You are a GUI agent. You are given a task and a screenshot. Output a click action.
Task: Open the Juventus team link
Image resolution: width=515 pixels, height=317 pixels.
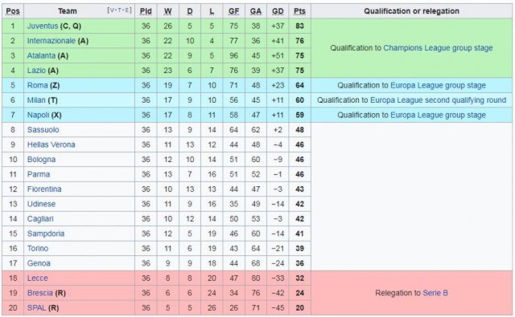pyautogui.click(x=43, y=26)
